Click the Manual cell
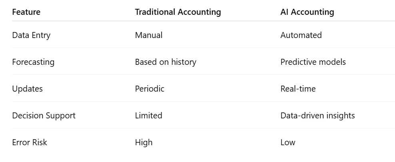 (149, 35)
